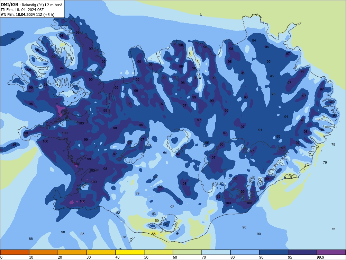Click the legend scale label 99.9

coord(320,257)
